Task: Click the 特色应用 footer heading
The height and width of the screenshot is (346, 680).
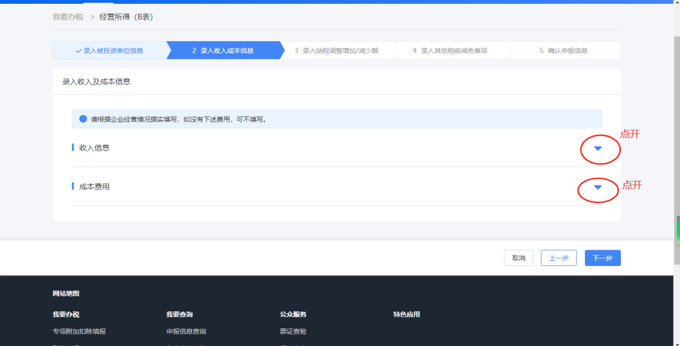Action: pos(406,314)
